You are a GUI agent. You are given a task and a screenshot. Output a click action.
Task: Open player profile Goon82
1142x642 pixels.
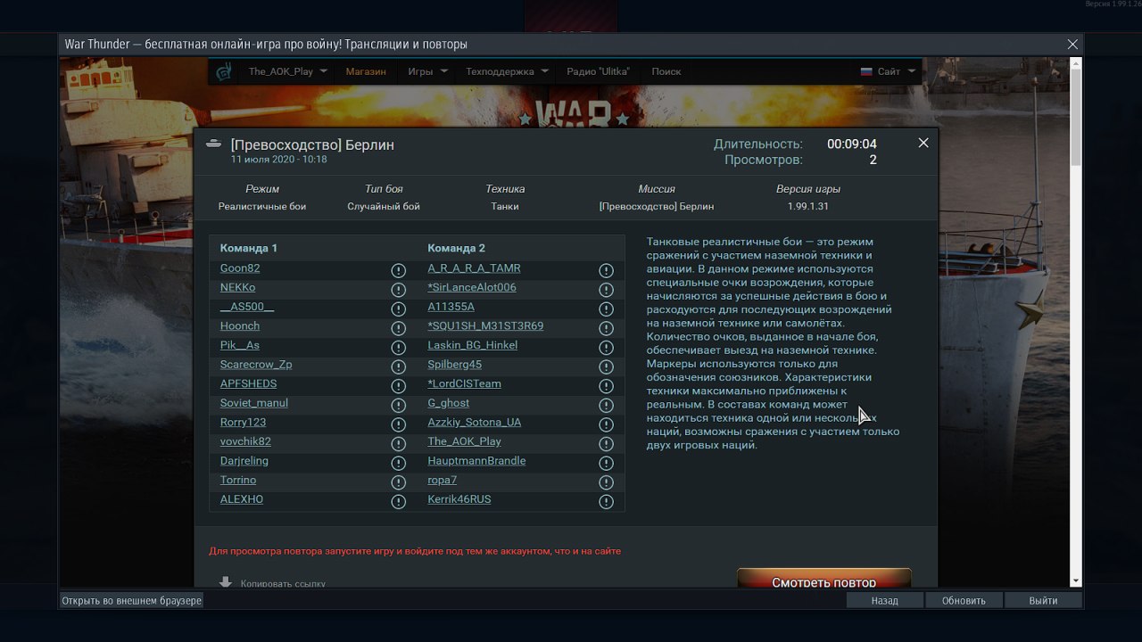point(240,268)
